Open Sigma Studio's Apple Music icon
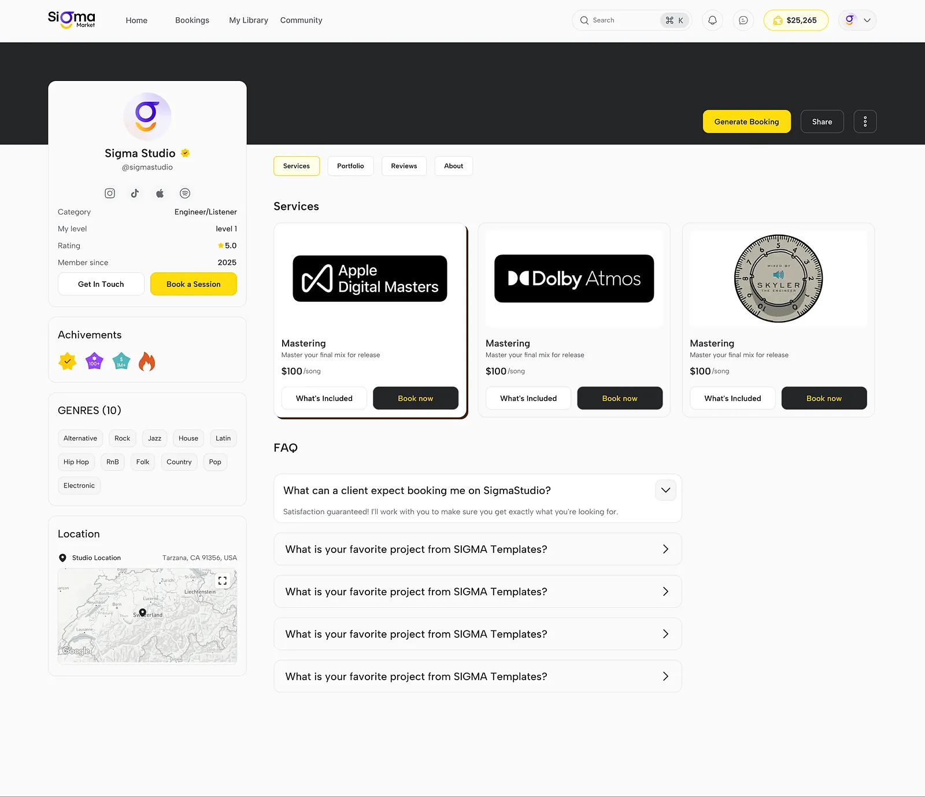The width and height of the screenshot is (925, 797). [x=160, y=193]
